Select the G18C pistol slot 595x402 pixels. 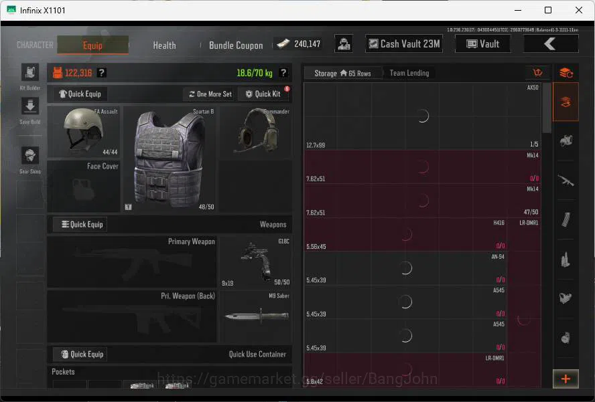pyautogui.click(x=256, y=262)
